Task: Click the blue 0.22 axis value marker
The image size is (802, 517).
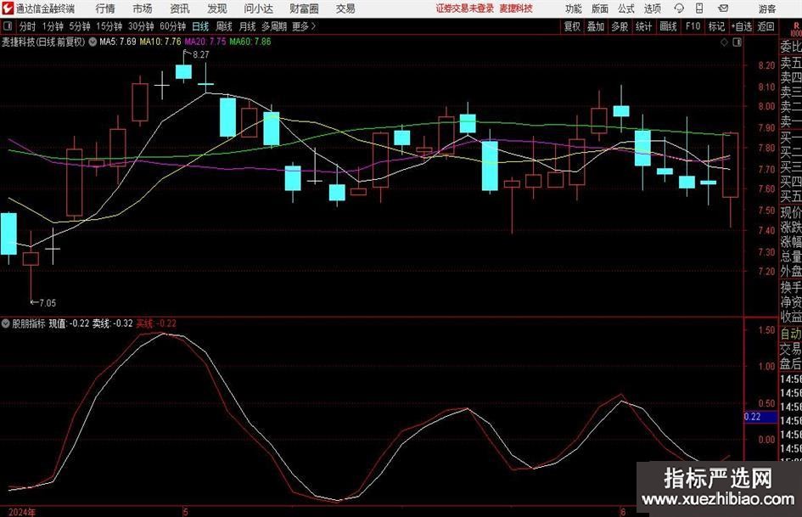Action: click(760, 417)
